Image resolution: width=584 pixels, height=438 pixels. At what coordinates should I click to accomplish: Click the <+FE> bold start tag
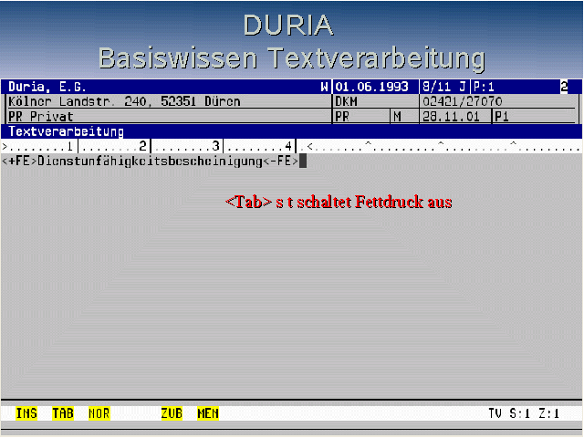[x=19, y=161]
